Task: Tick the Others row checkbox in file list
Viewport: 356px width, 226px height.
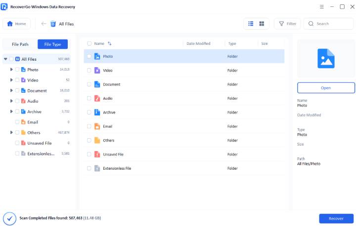Action: (89, 140)
